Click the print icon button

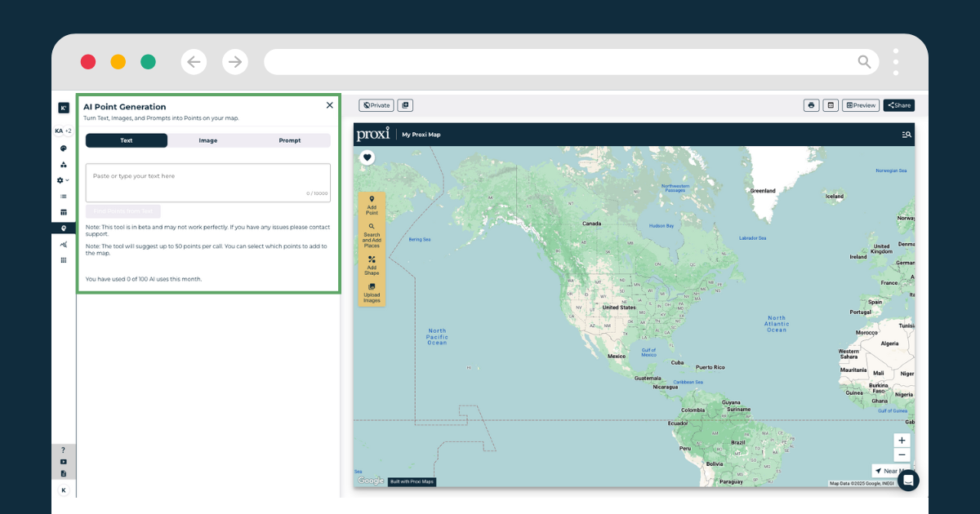(811, 105)
